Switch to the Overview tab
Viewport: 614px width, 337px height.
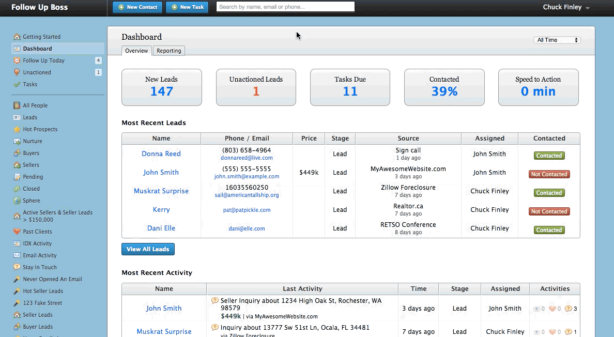pos(136,51)
